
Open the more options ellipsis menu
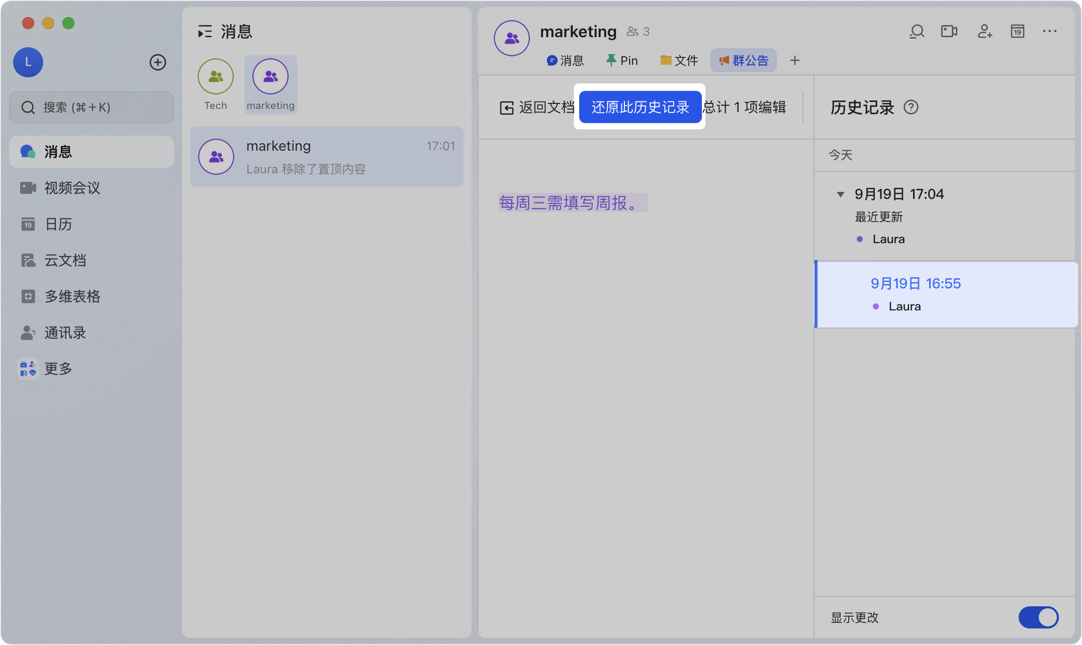[1050, 32]
